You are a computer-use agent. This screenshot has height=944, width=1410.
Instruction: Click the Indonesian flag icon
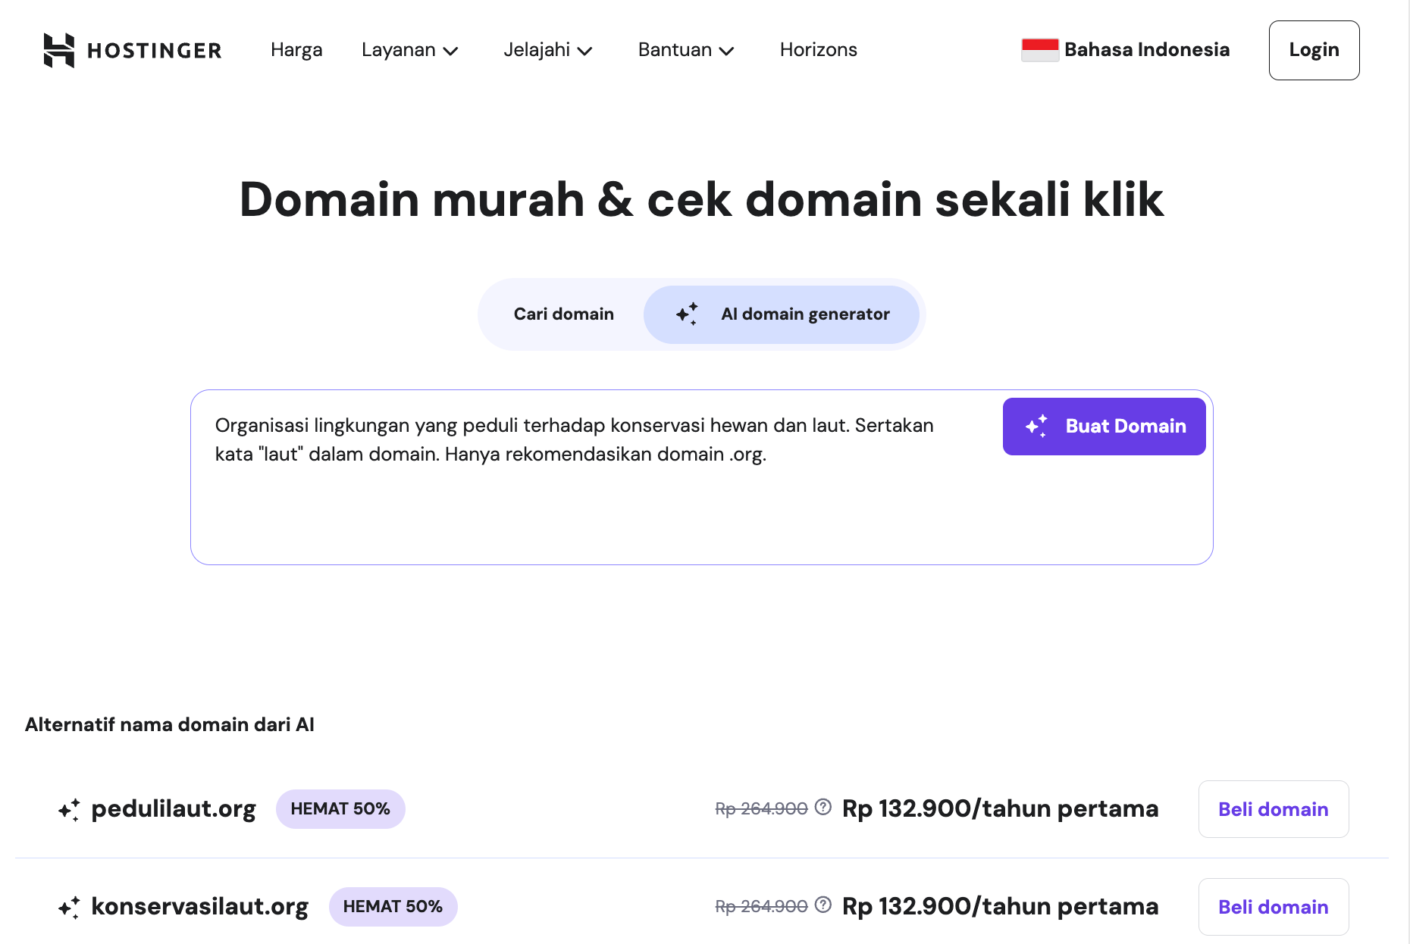[1039, 50]
